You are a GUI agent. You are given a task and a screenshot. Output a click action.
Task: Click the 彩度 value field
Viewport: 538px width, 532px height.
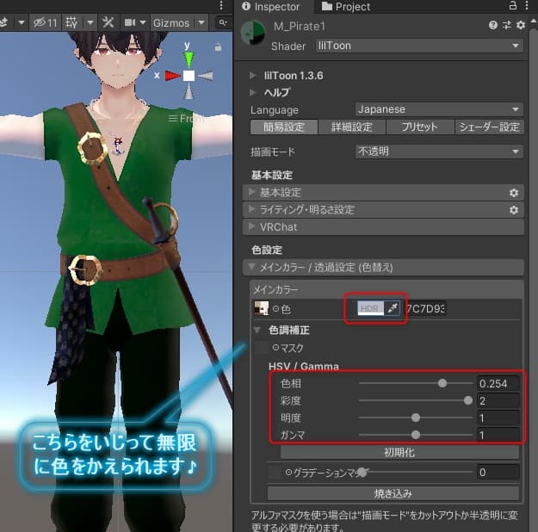[x=498, y=400]
